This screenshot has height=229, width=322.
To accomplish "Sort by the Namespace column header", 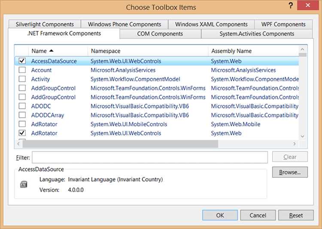I will tap(148, 51).
